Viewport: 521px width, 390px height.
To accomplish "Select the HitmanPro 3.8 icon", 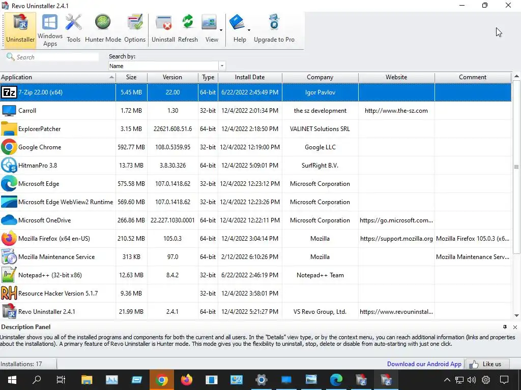I will pyautogui.click(x=9, y=165).
